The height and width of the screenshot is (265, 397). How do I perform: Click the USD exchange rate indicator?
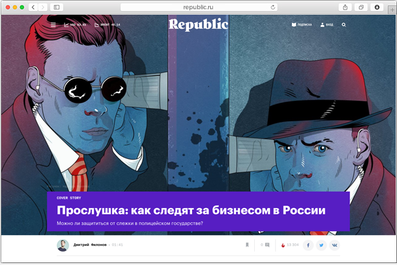pos(75,25)
